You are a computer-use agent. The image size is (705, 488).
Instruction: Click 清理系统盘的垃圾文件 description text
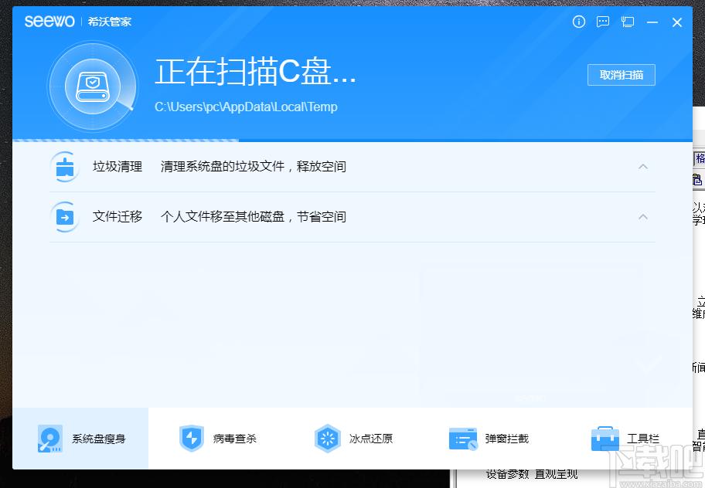253,167
